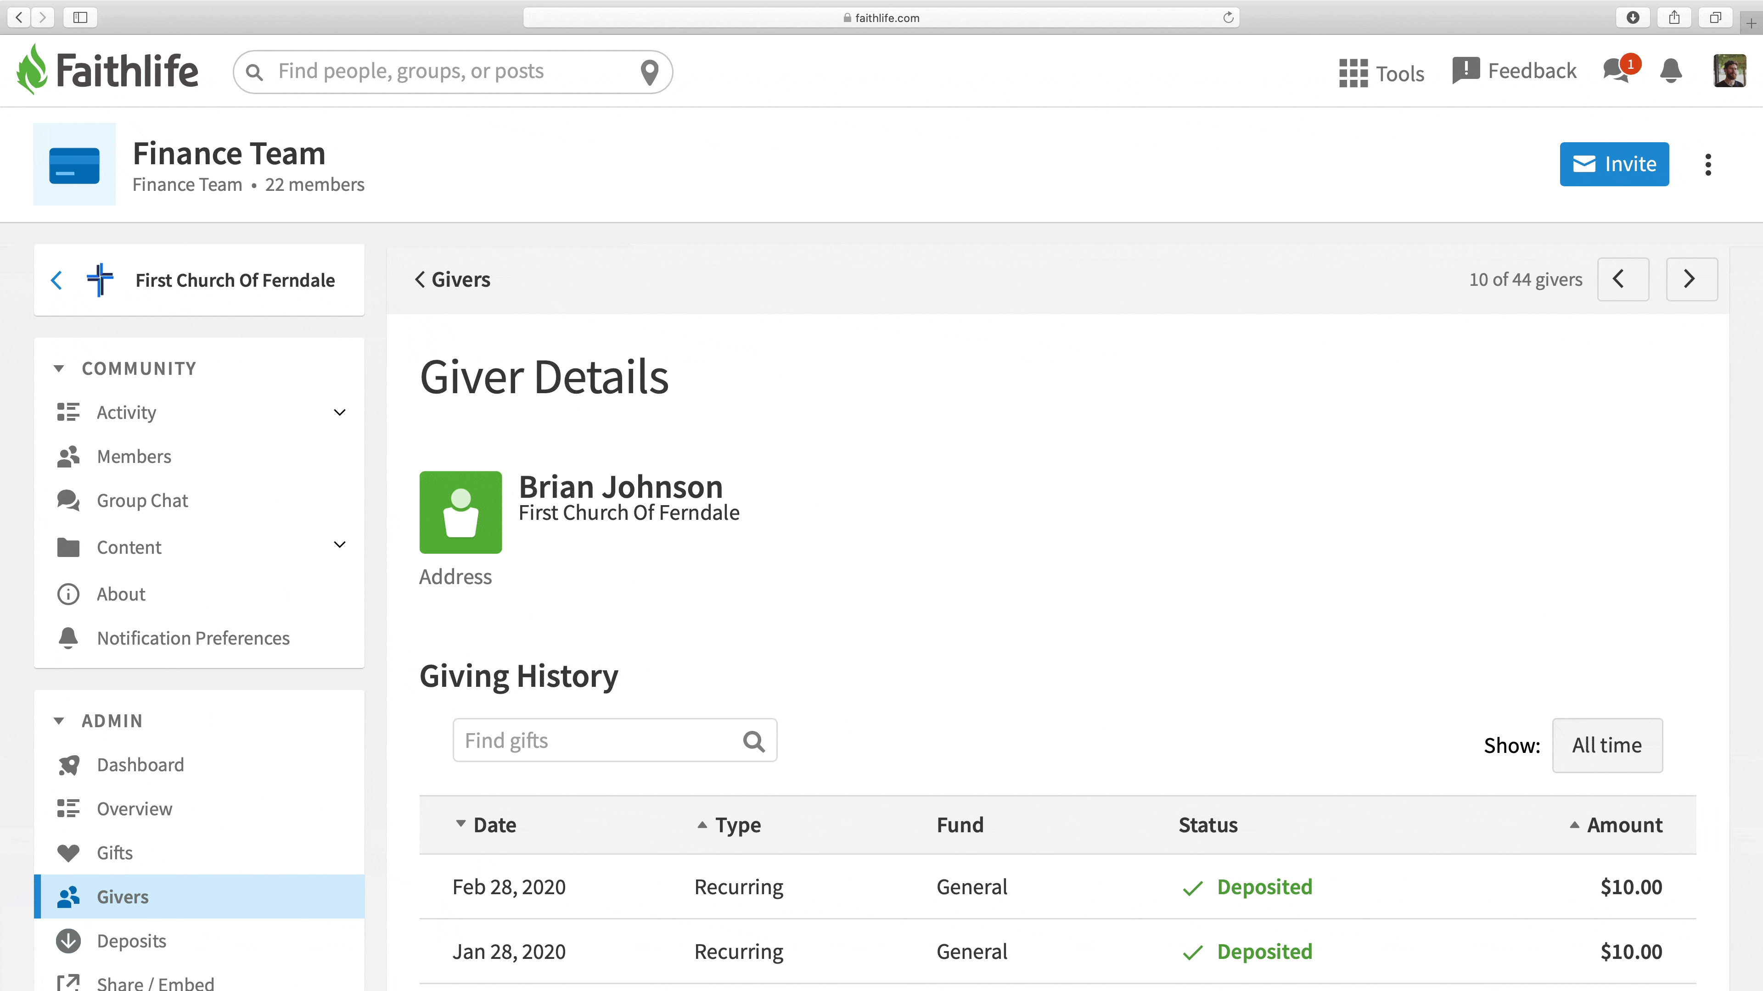The width and height of the screenshot is (1763, 991).
Task: Click the Jan 28, 2020 gift row date
Action: 509,952
